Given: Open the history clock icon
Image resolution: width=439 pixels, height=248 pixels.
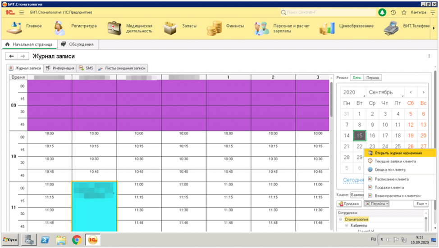Looking at the screenshot, I should point(393,13).
